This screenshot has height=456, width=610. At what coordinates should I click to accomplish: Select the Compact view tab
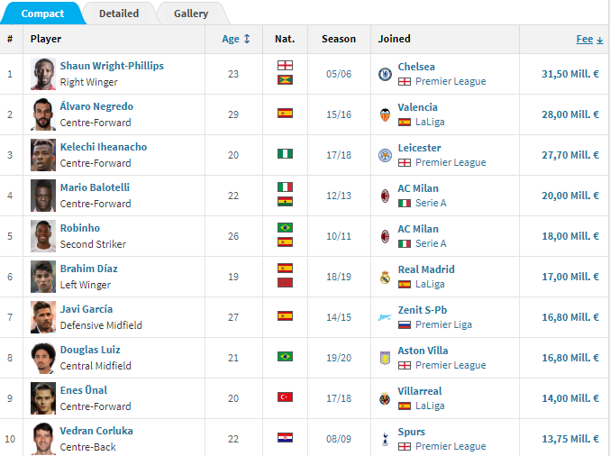[x=42, y=14]
